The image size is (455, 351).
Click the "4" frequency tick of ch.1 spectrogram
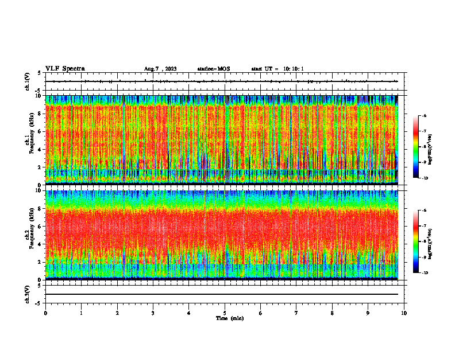click(x=40, y=150)
